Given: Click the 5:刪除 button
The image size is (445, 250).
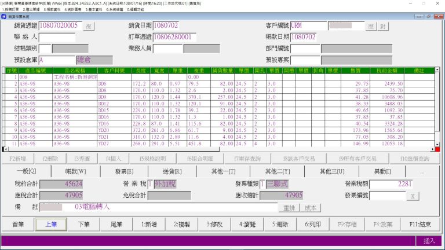Looking at the screenshot, I should point(280,224).
